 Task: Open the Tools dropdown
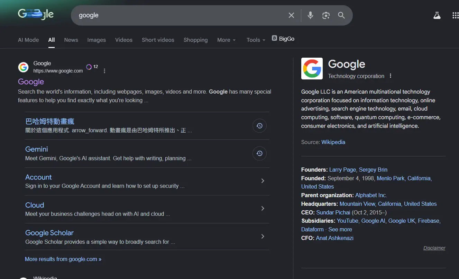256,40
